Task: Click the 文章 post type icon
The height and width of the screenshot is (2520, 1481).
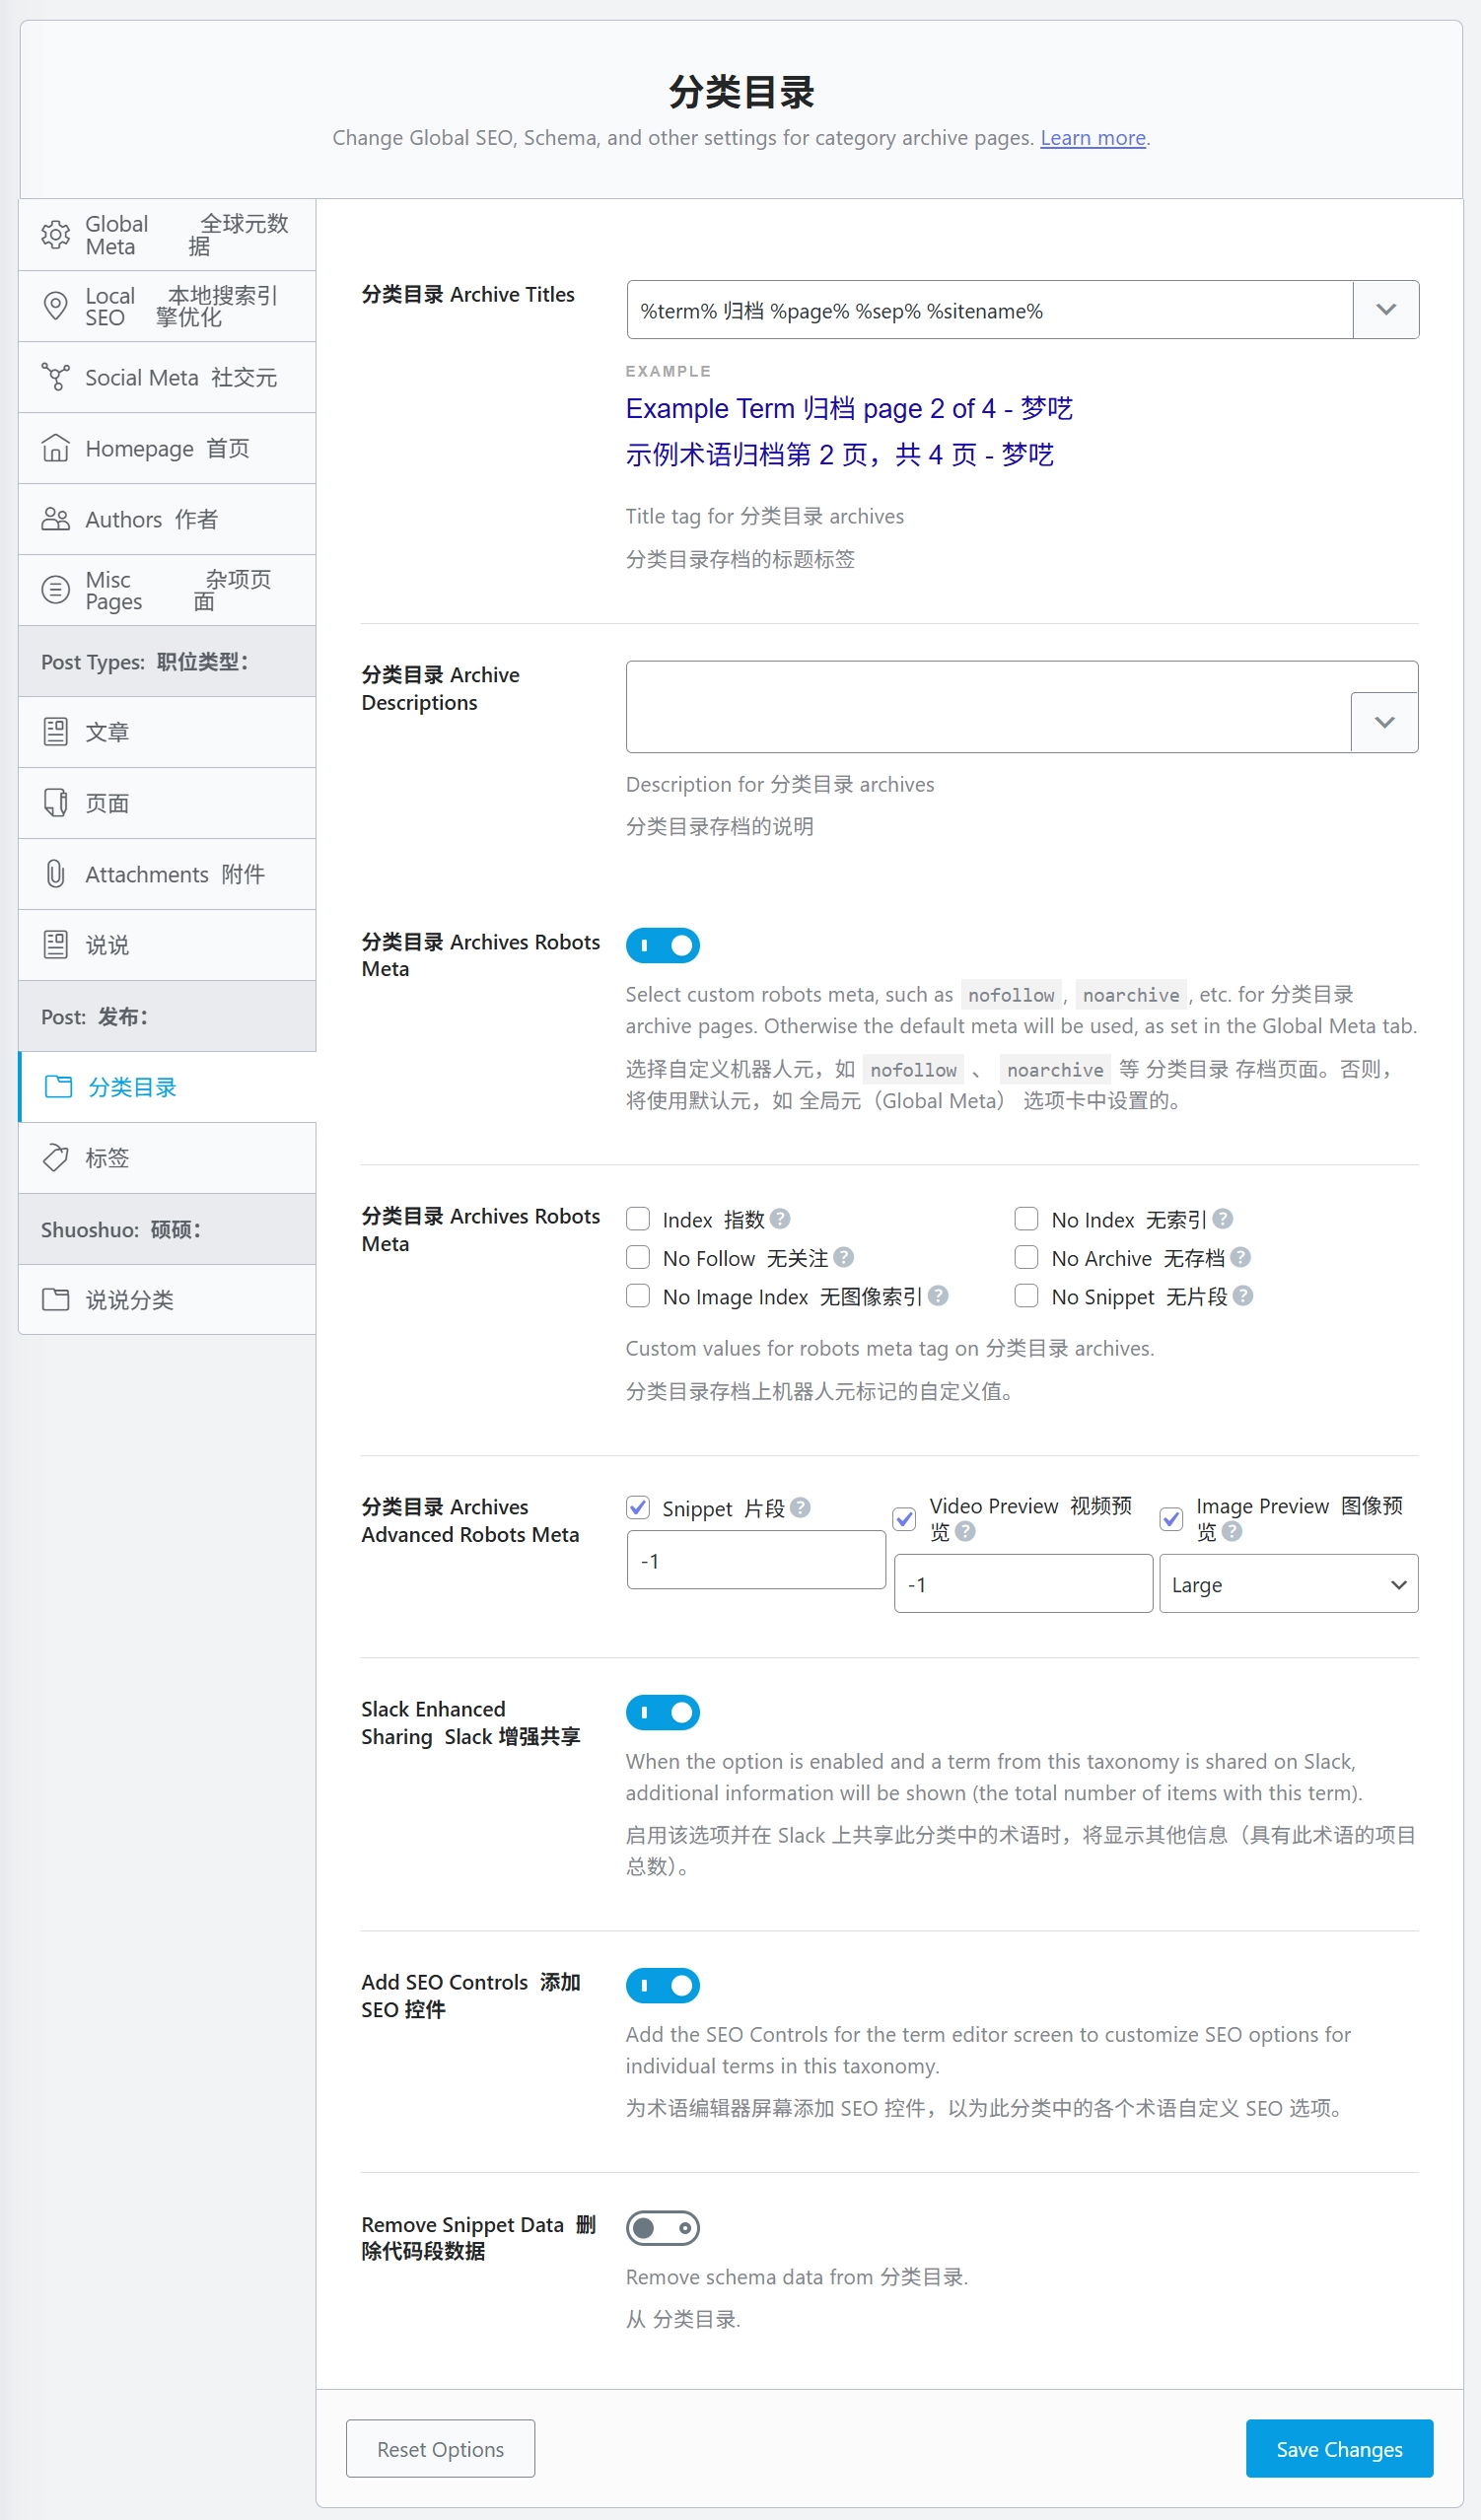Action: click(55, 732)
